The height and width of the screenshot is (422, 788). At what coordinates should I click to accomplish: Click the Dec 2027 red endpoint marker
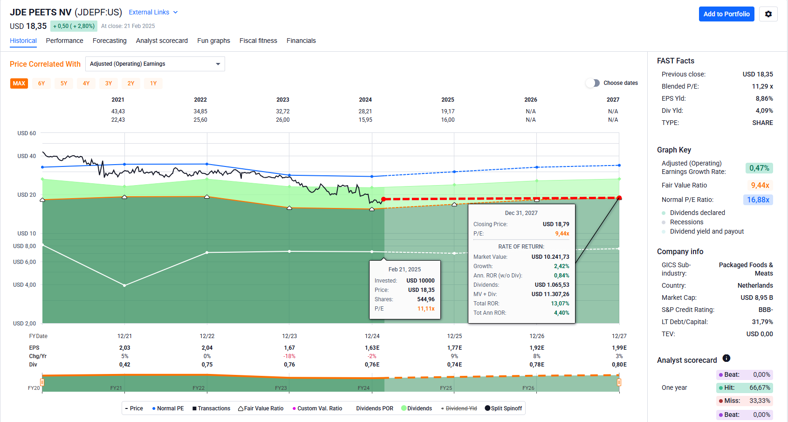(x=619, y=198)
